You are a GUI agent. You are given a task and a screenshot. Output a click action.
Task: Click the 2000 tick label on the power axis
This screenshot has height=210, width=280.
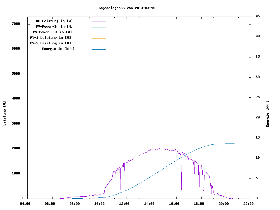pos(16,148)
